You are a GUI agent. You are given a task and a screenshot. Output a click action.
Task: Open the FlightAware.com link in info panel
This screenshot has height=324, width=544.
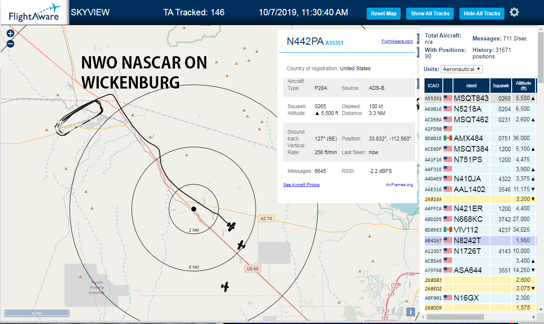[x=397, y=41]
